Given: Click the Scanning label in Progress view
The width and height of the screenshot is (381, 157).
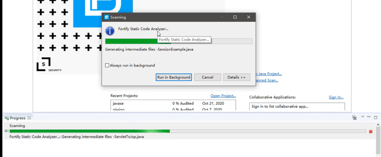Looking at the screenshot, I should point(17,126).
